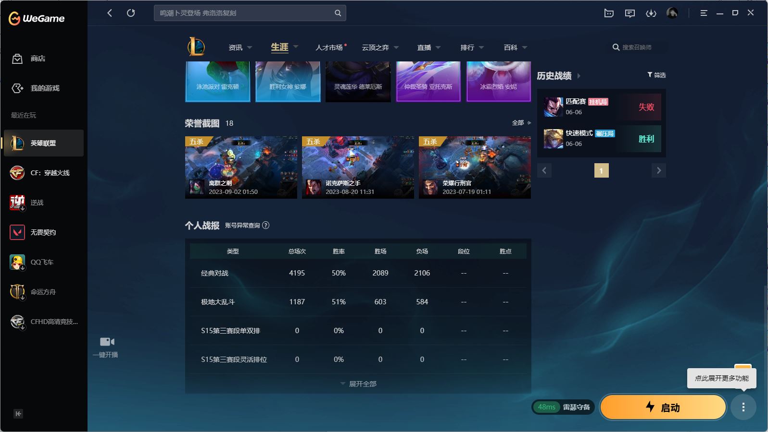The width and height of the screenshot is (768, 432).
Task: Click the 一键开播 camera icon
Action: point(107,342)
